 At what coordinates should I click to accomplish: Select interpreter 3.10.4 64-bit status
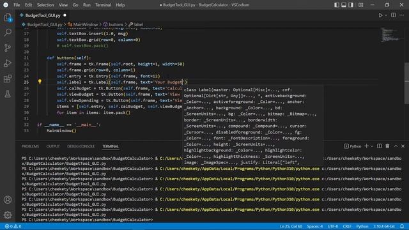click(384, 226)
